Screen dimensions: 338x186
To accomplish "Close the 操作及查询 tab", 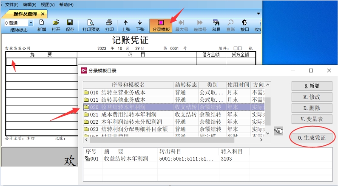I will 43,14.
